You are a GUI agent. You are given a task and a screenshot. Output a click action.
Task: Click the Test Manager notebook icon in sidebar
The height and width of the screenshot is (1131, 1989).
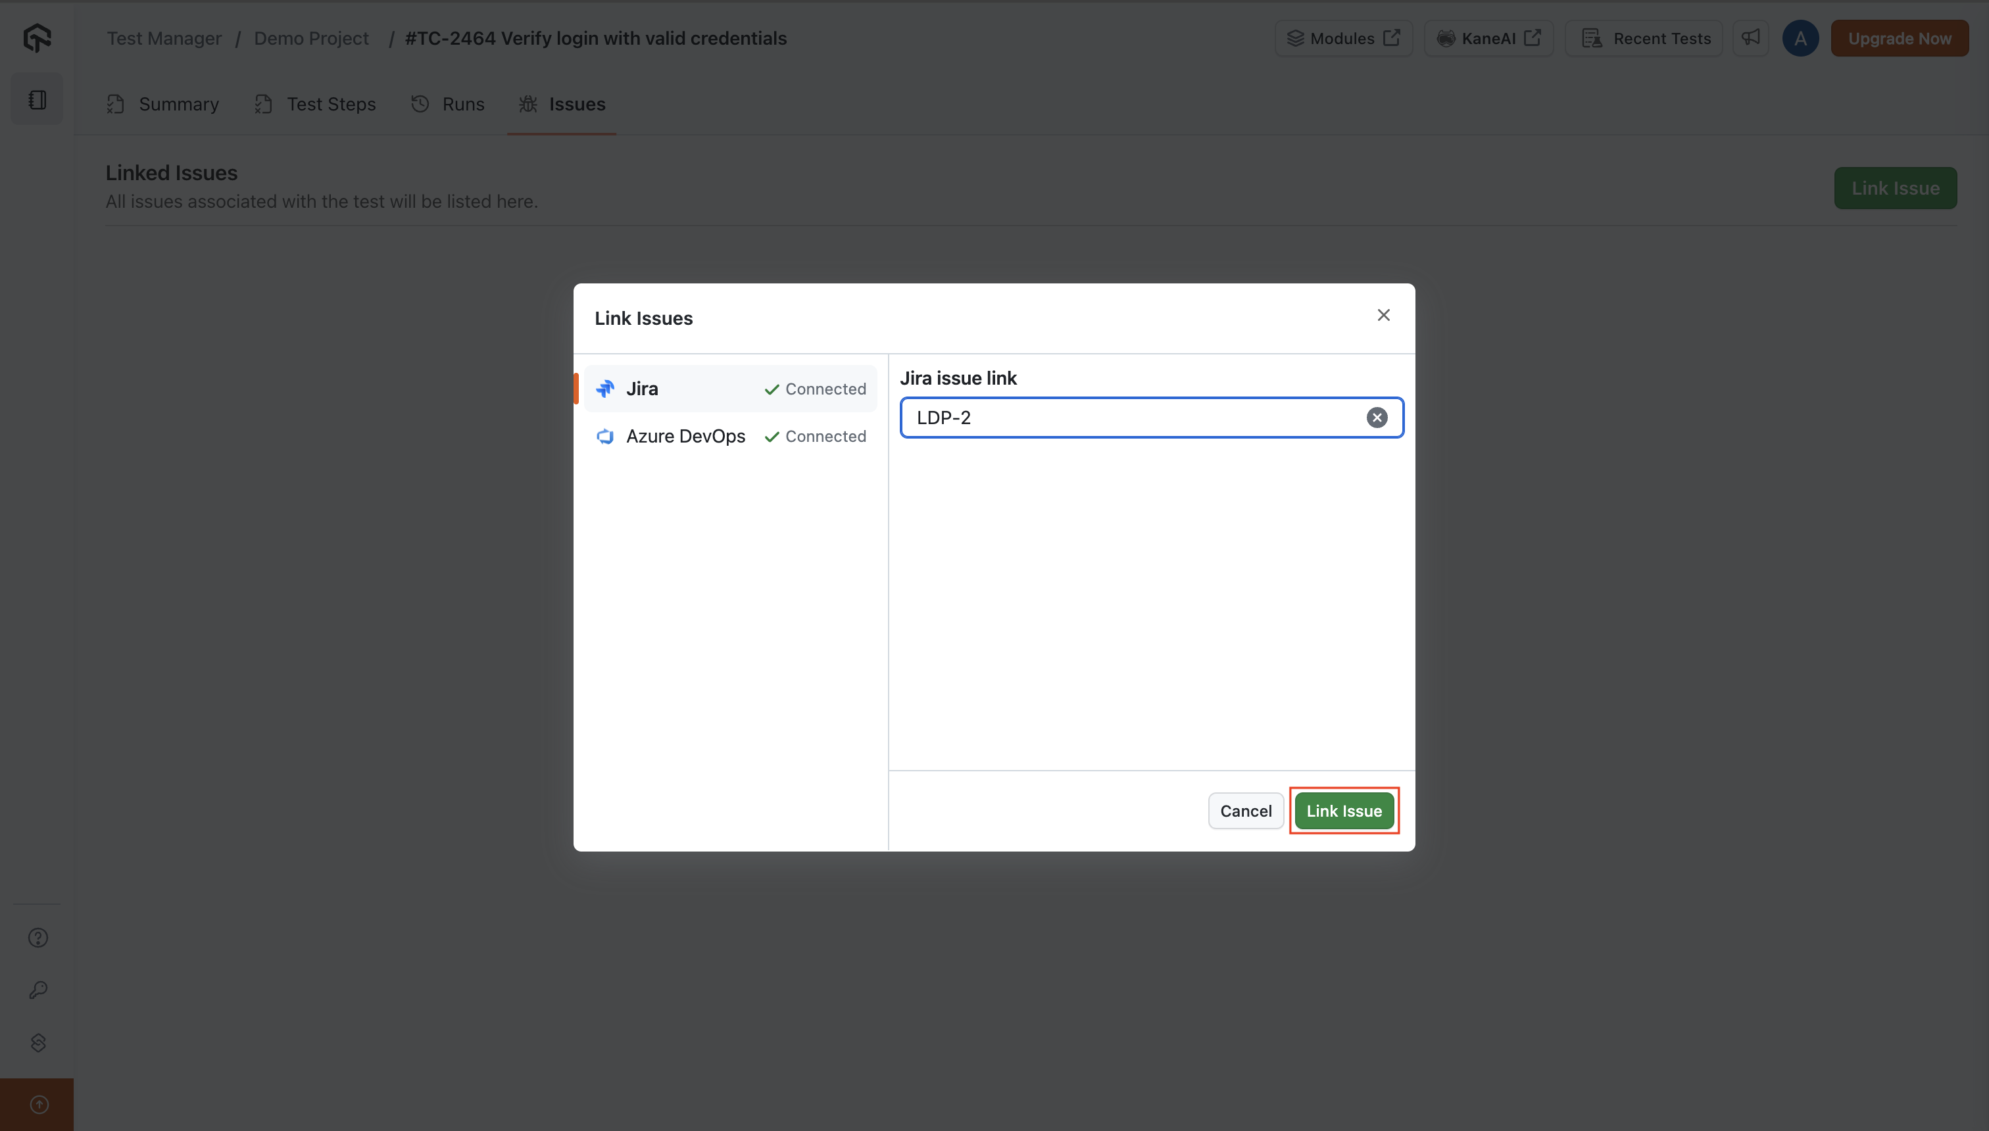(37, 98)
